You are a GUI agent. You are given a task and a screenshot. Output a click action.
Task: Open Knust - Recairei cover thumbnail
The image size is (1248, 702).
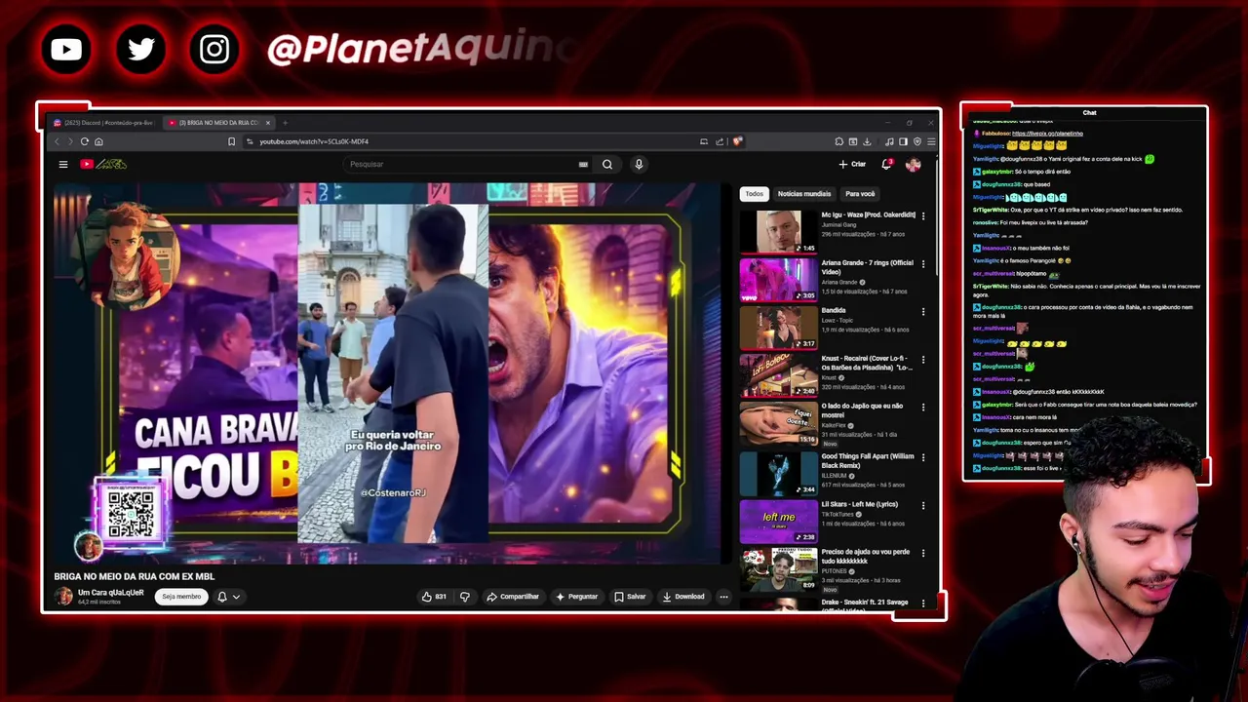point(778,375)
